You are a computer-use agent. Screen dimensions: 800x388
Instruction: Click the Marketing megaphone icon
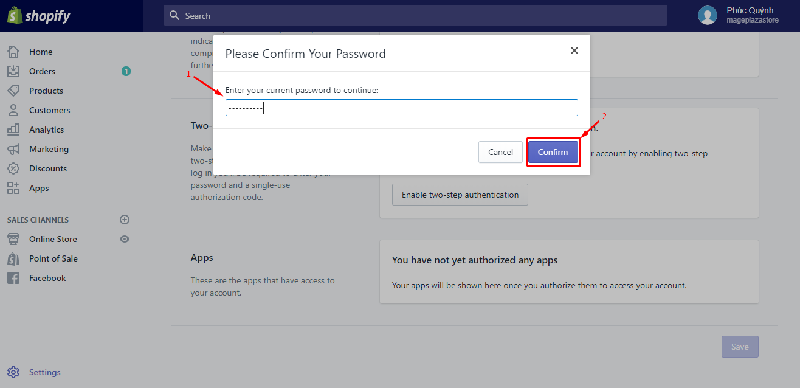click(x=13, y=149)
